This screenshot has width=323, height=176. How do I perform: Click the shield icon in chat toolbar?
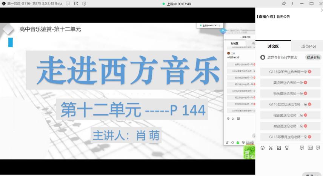pos(287,148)
